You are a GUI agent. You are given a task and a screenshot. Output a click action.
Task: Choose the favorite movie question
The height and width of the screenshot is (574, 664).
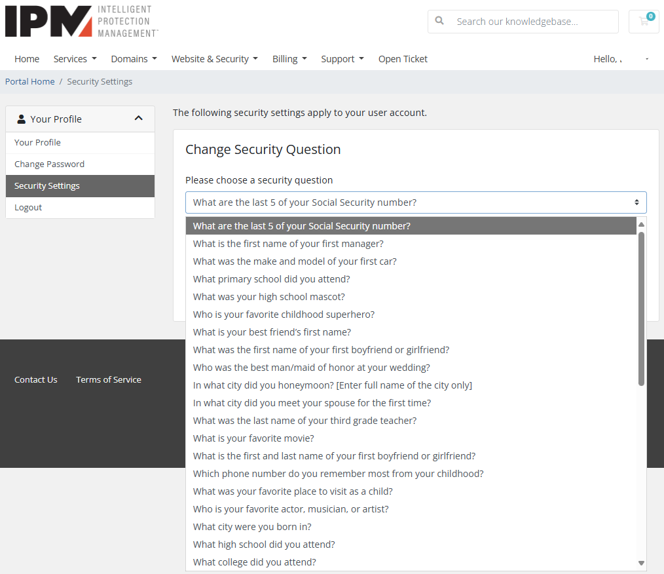pos(253,438)
